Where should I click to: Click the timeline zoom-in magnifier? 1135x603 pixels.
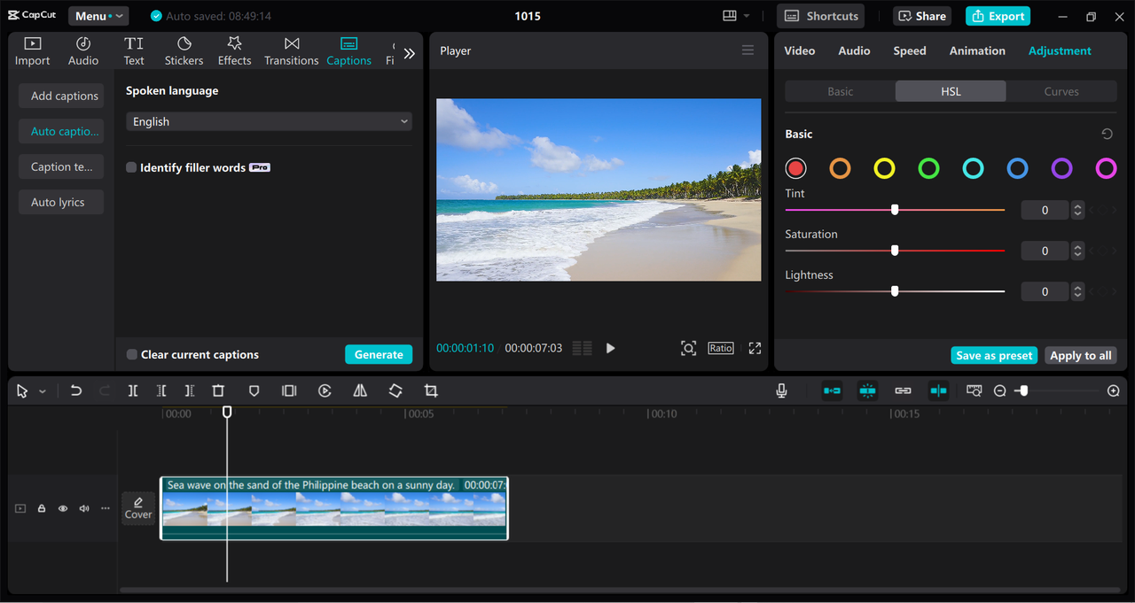pos(1114,390)
